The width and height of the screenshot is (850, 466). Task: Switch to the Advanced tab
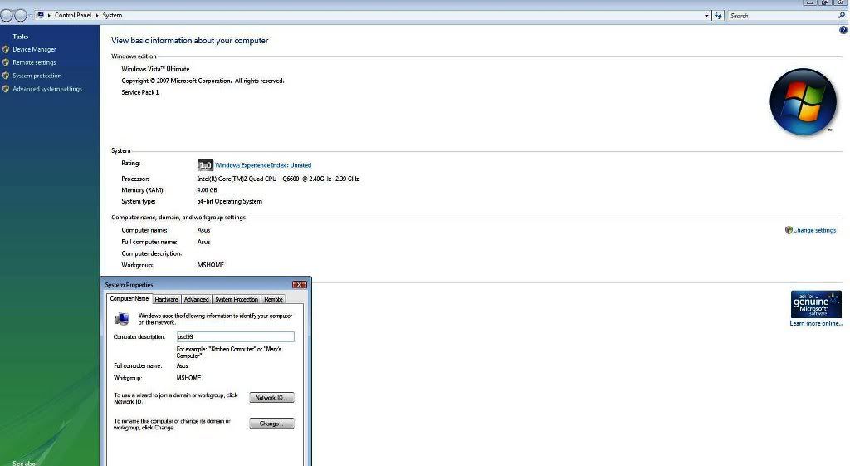(x=196, y=300)
